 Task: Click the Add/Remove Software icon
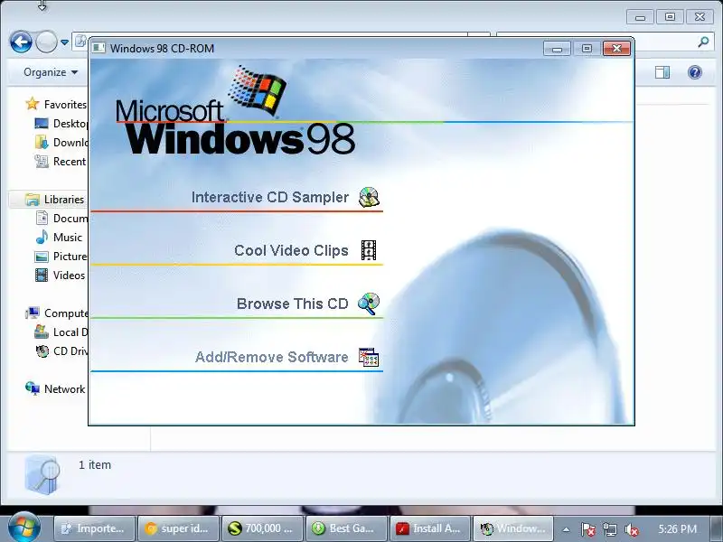click(369, 357)
